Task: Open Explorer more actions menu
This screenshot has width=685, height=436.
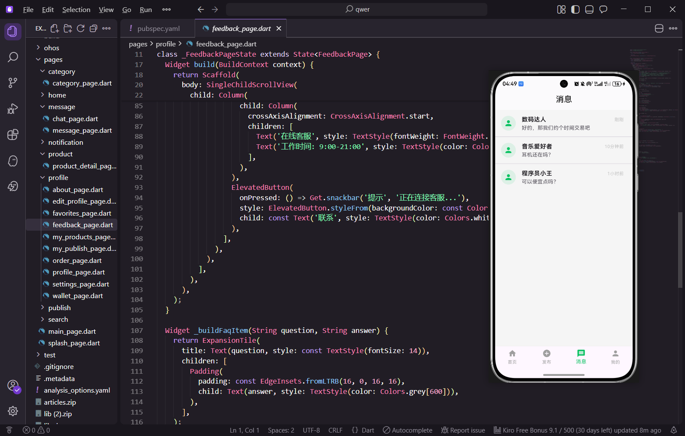Action: [107, 28]
